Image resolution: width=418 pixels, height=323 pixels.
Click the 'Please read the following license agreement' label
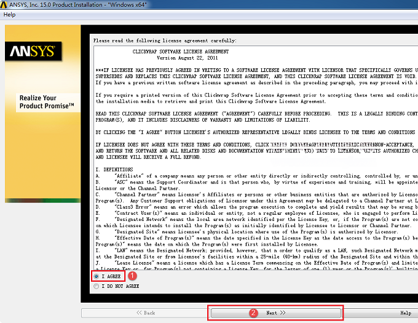[x=165, y=41]
